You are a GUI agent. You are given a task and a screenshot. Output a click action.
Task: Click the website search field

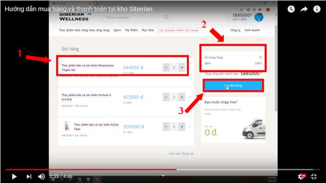pyautogui.click(x=134, y=17)
